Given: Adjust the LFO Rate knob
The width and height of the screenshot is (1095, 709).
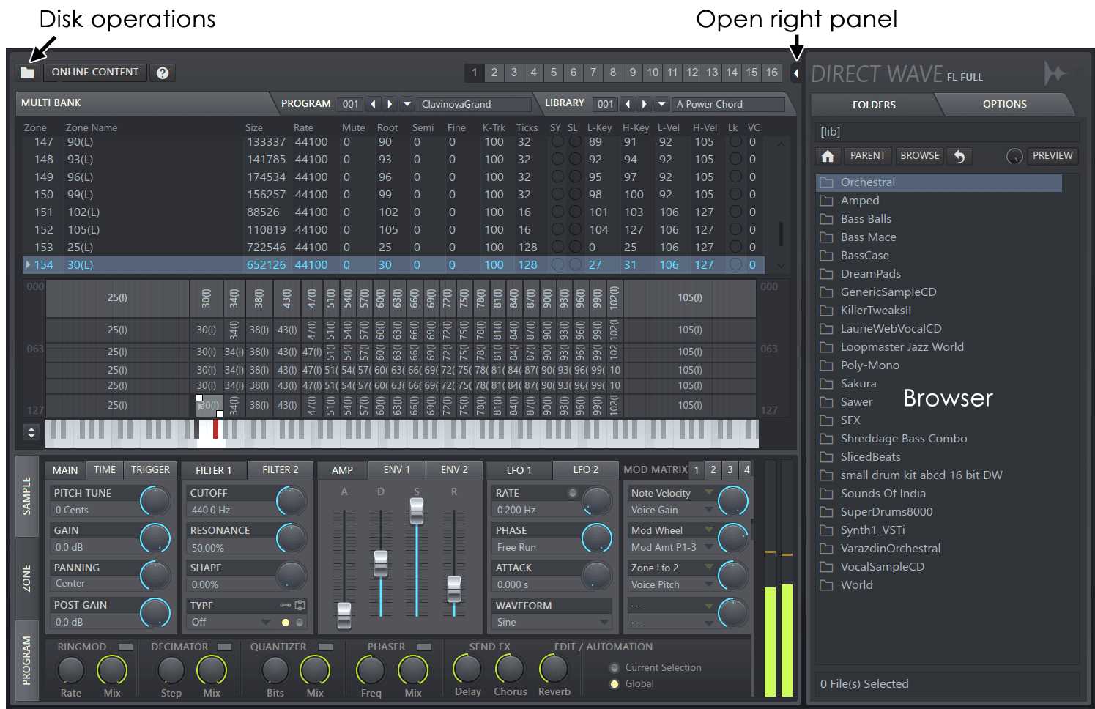Looking at the screenshot, I should point(596,500).
